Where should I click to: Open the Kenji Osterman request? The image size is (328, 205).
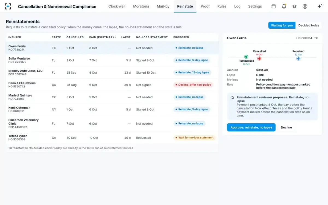pyautogui.click(x=112, y=109)
